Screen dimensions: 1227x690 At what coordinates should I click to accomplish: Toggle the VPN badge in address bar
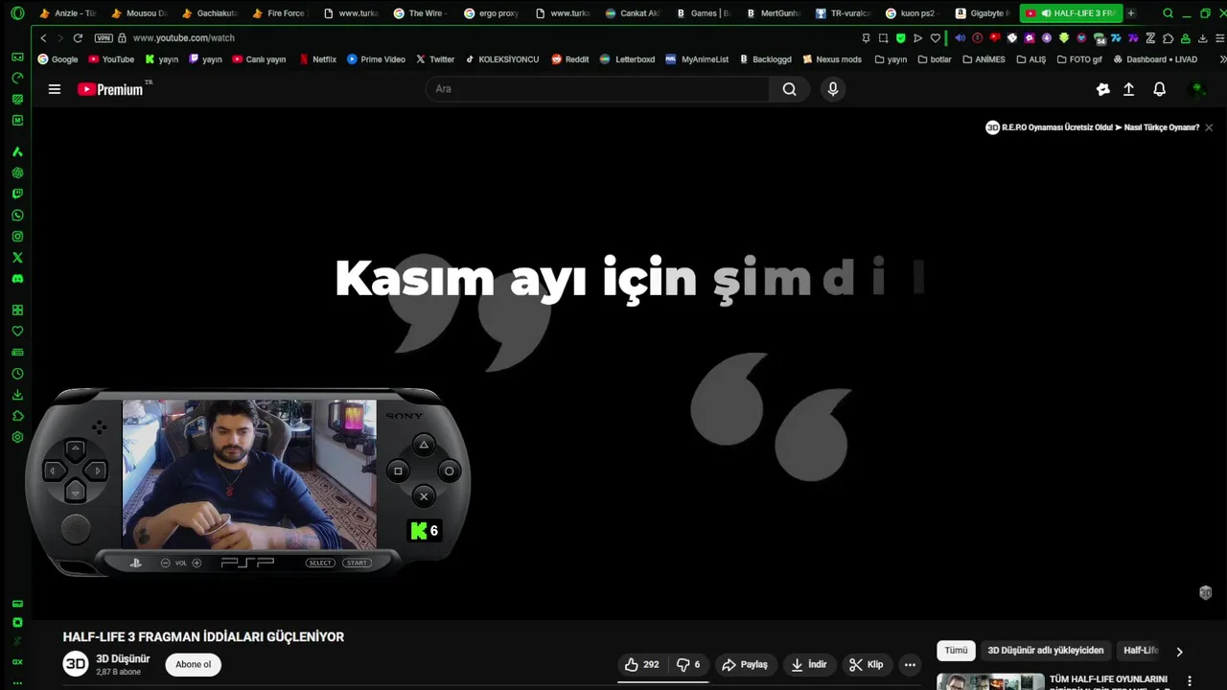104,37
